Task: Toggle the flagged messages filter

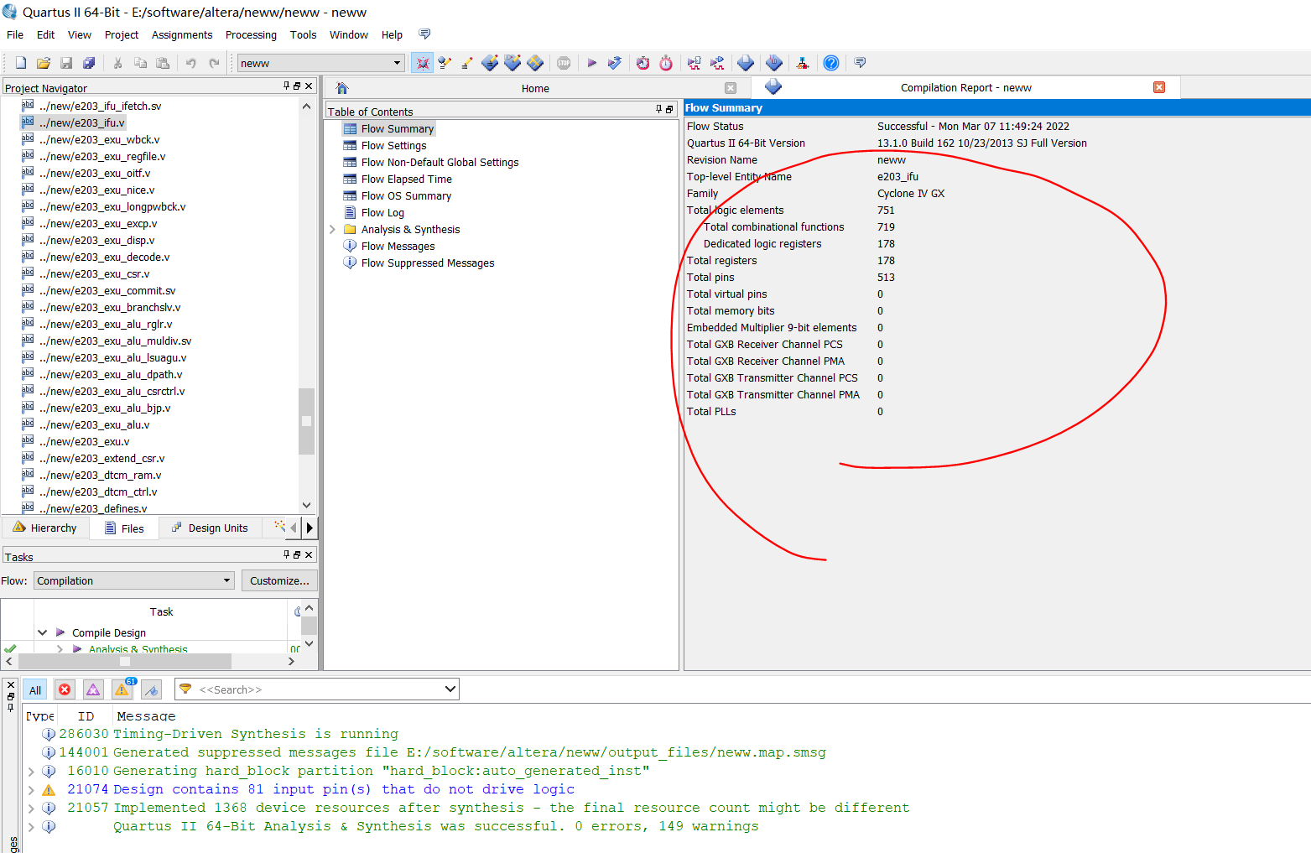Action: point(151,690)
